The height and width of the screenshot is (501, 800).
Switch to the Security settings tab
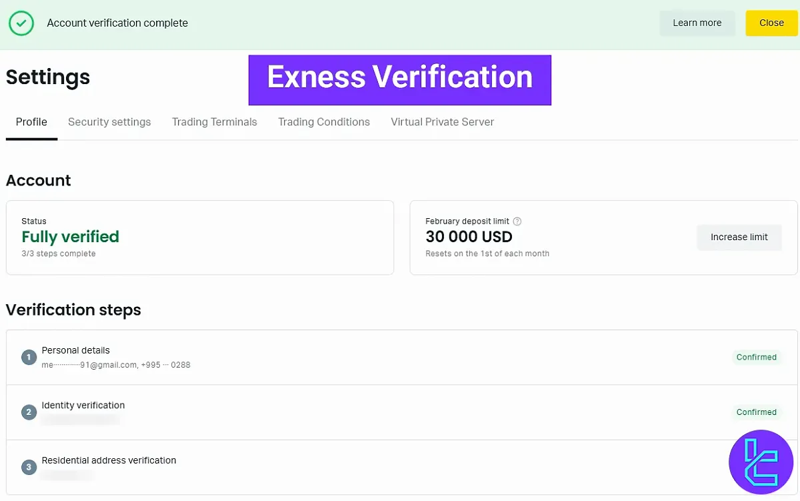(x=109, y=121)
